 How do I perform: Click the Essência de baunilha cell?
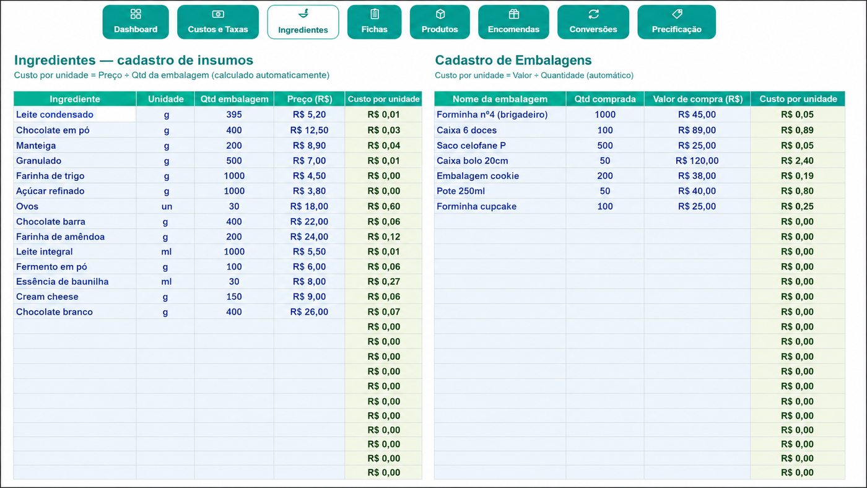pos(75,282)
